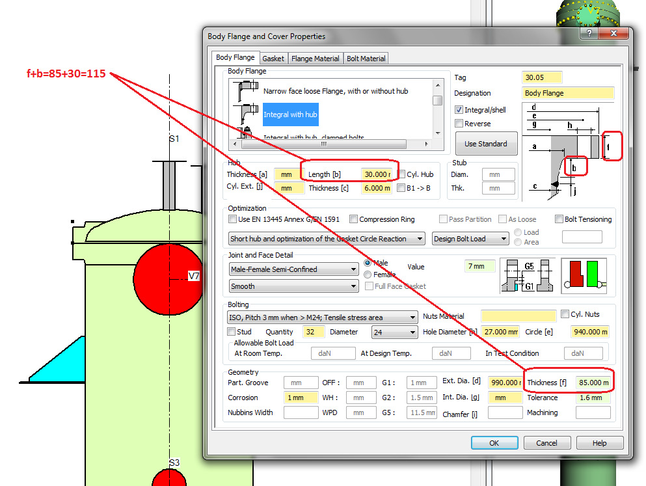The width and height of the screenshot is (646, 486).
Task: Enable the Bolt Tensioning checkbox
Action: click(x=559, y=219)
